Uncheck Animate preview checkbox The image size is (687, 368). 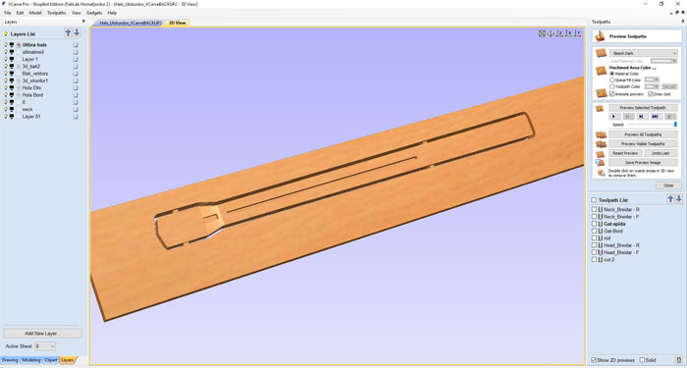point(611,94)
